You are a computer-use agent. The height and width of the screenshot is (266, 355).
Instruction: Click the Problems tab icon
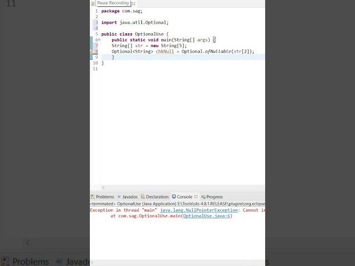(93, 197)
